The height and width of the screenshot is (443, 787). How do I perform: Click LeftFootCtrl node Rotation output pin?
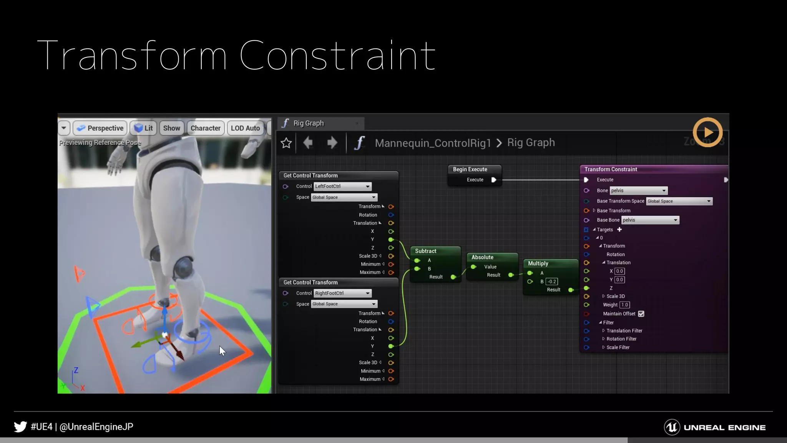391,215
